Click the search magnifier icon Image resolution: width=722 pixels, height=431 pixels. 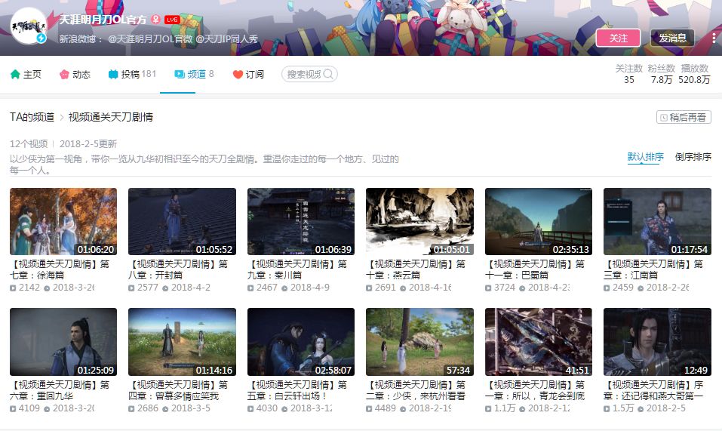click(328, 74)
